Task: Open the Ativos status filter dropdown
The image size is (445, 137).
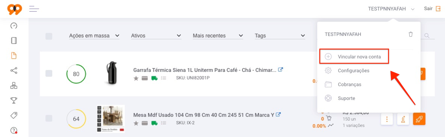Action: 156,36
